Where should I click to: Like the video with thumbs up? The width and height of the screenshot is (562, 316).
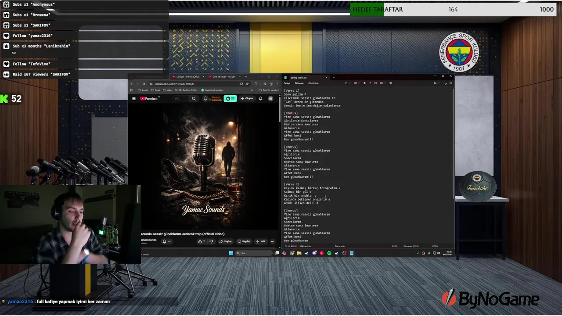point(202,241)
